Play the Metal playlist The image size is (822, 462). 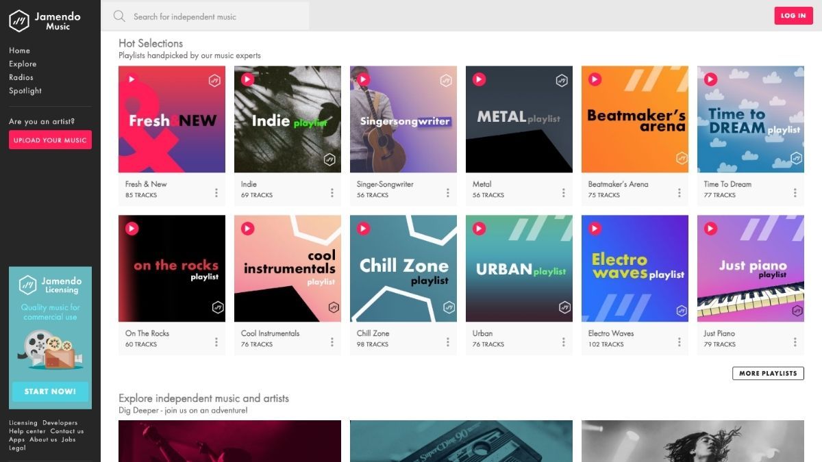pos(479,79)
